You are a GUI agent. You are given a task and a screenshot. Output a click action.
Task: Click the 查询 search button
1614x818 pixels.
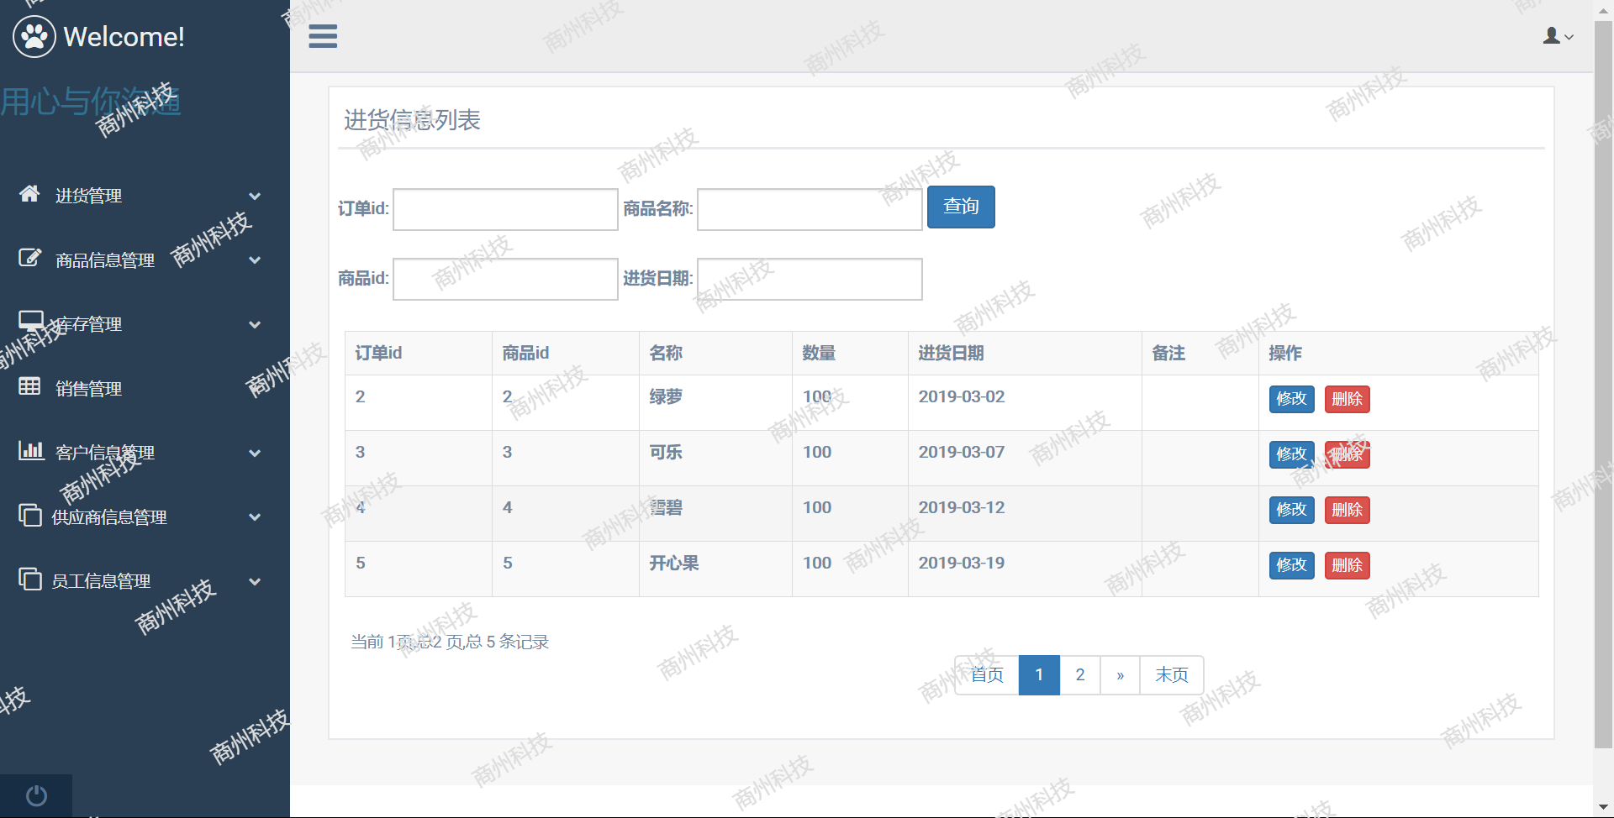[x=961, y=207]
